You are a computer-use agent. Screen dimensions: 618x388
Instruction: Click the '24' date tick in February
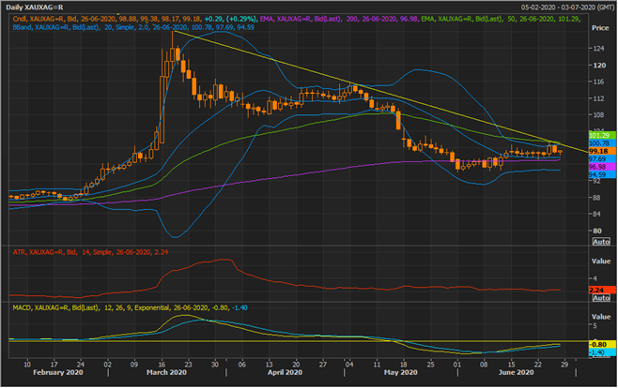81,365
